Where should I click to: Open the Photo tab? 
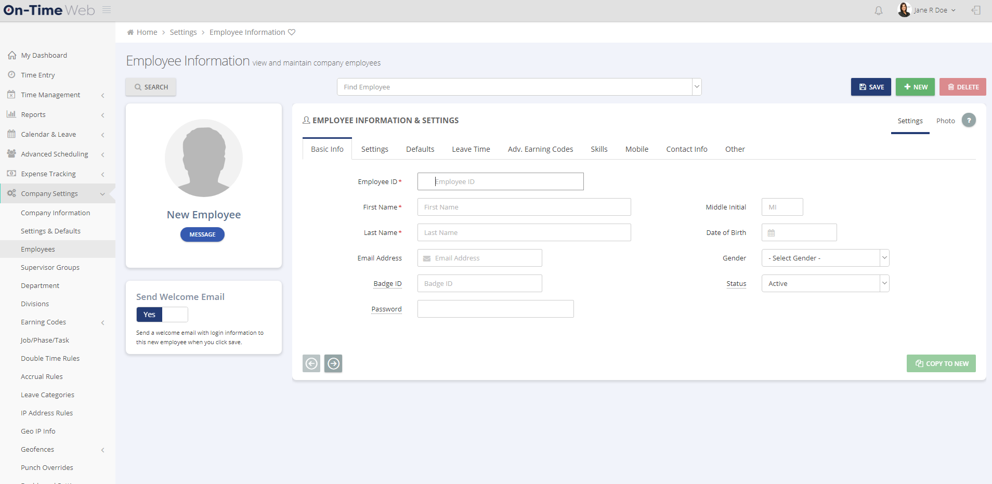coord(945,121)
